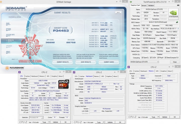Click the GPU-Z BIOS Version field
Viewport: 181px width, 124px height.
[x=158, y=22]
